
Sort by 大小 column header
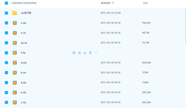click(145, 3)
